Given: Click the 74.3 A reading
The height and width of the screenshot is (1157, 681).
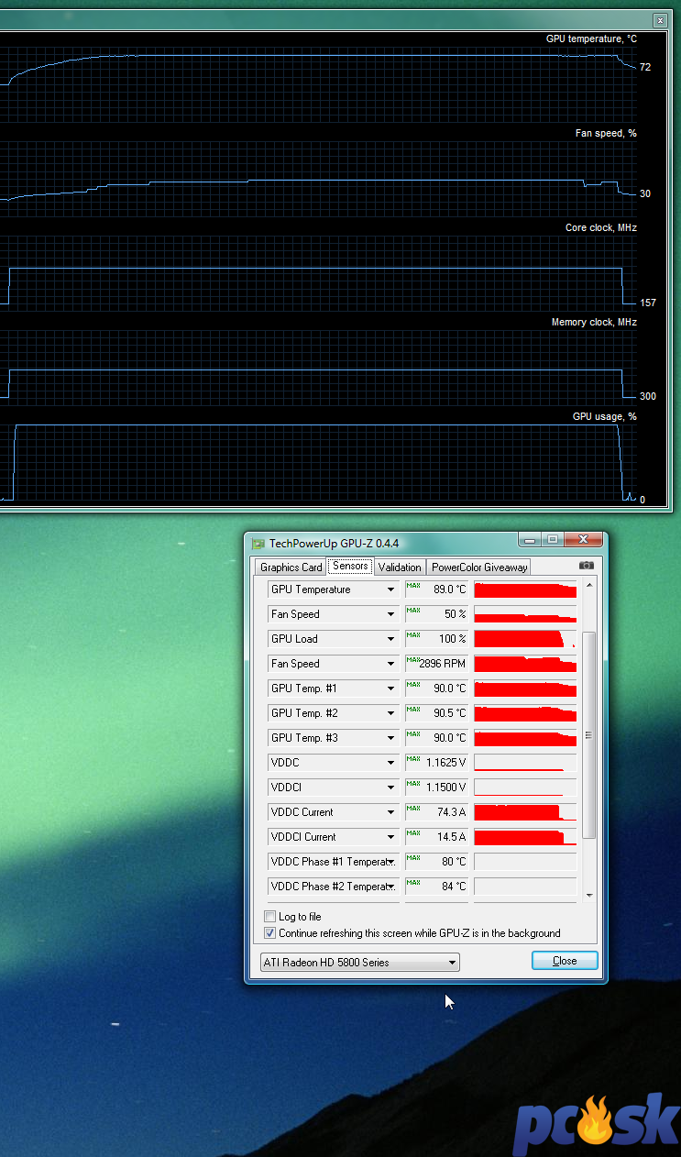Looking at the screenshot, I should tap(451, 812).
